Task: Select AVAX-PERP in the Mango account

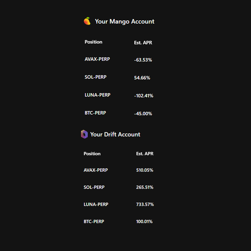Action: [97, 59]
